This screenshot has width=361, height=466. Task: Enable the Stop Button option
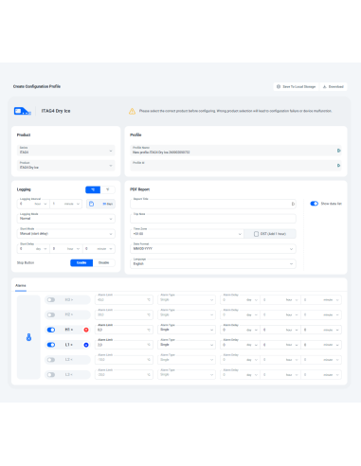pyautogui.click(x=81, y=262)
